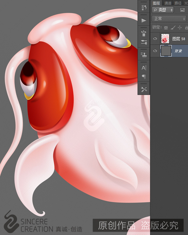Hide layer 图层 58 via eye icon
The width and height of the screenshot is (188, 235).
click(x=155, y=39)
